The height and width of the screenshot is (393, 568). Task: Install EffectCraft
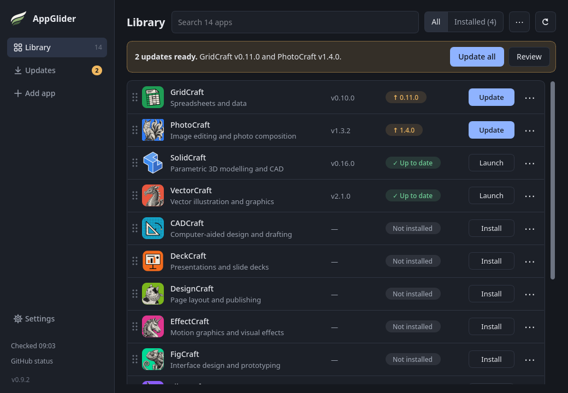pos(491,326)
